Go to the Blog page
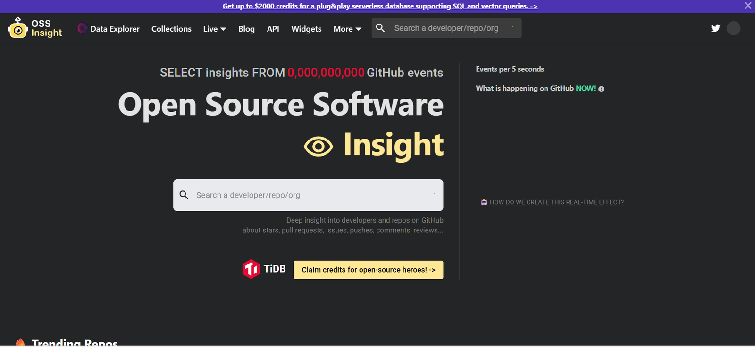 [x=246, y=29]
